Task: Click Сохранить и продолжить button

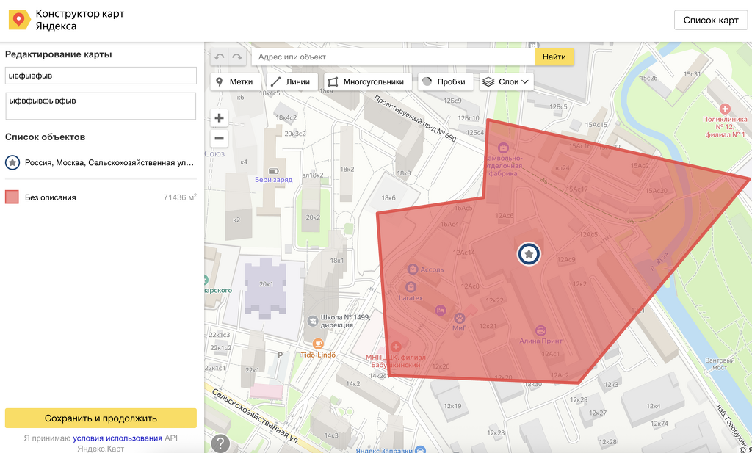Action: (101, 418)
